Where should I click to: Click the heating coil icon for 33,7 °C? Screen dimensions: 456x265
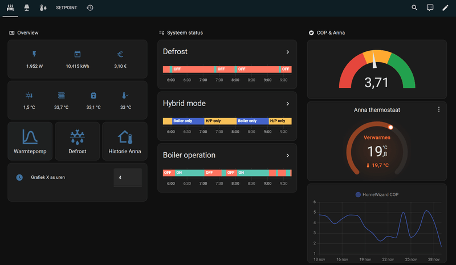click(x=62, y=95)
